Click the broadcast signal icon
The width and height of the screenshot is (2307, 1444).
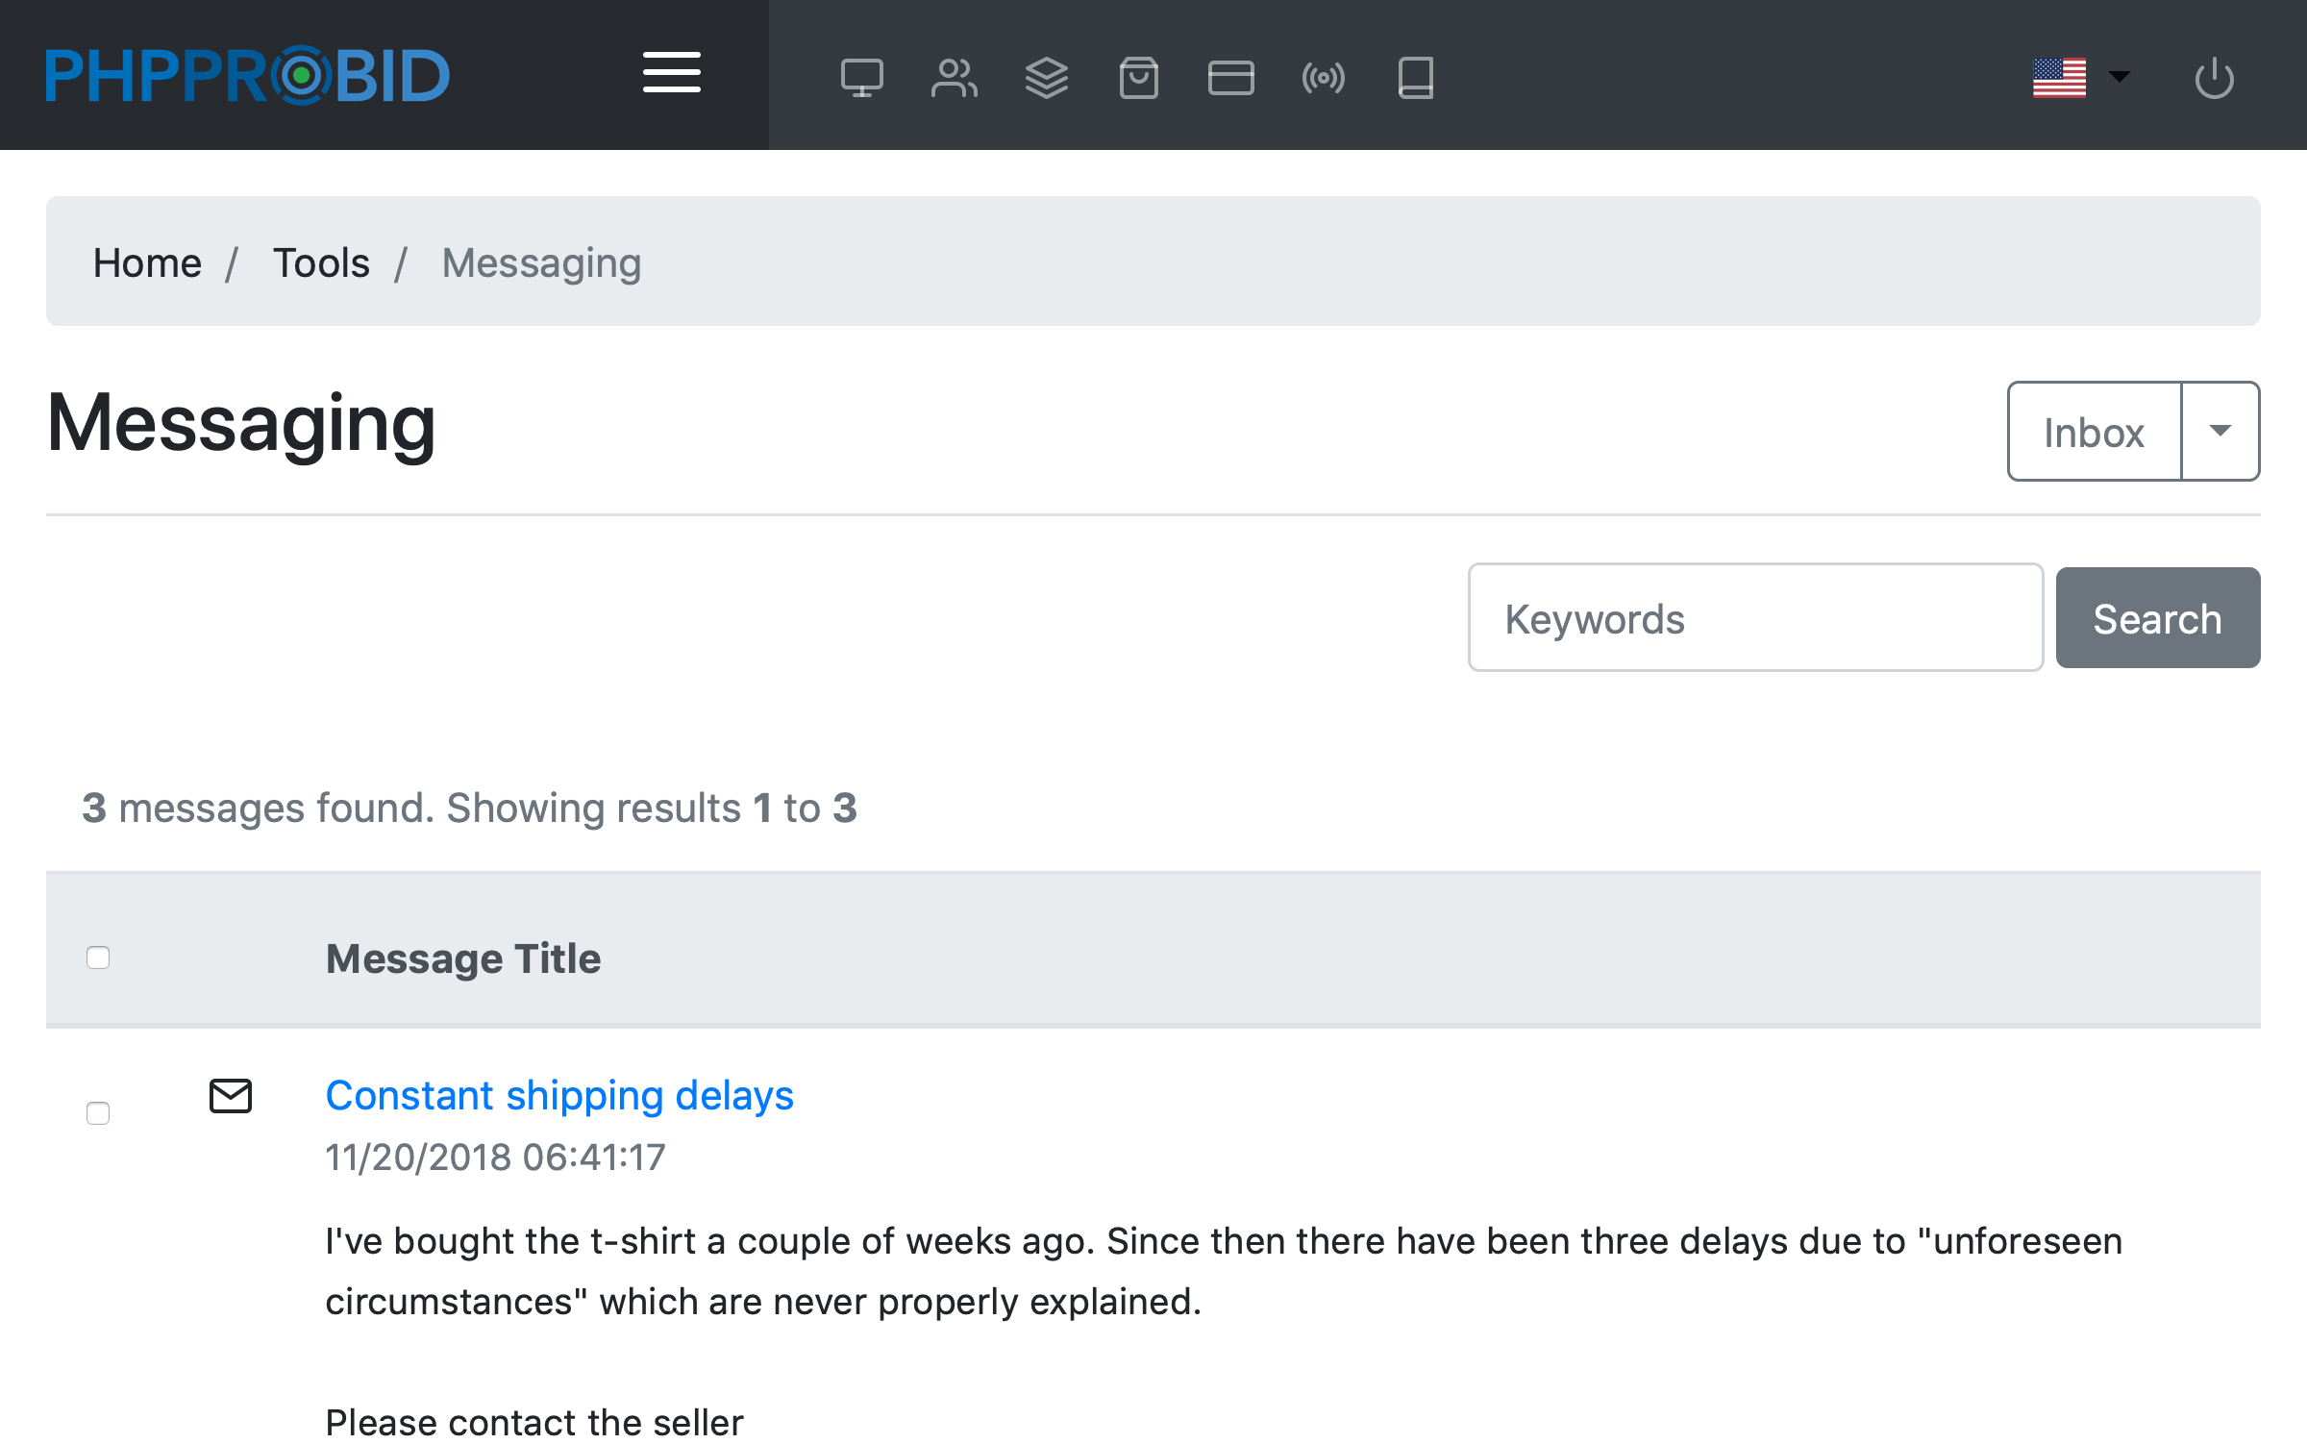1323,77
